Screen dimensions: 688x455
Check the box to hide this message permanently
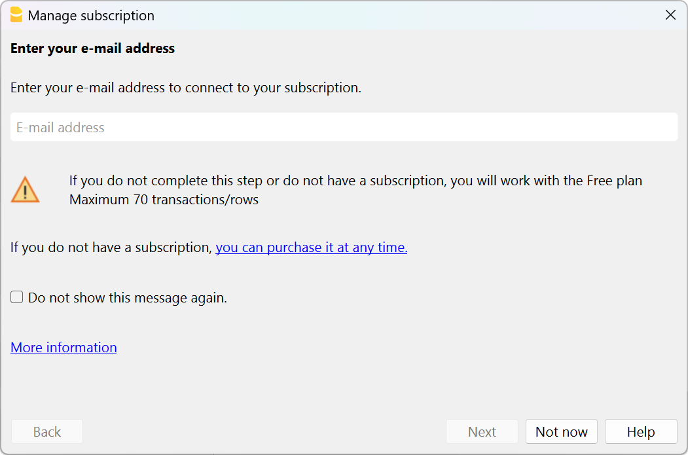click(16, 297)
